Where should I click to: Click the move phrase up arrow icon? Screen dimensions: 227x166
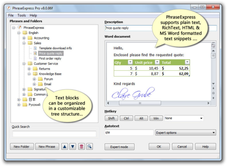65,147
